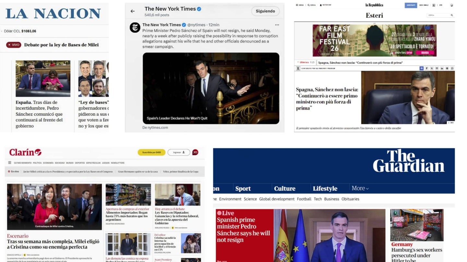The height and width of the screenshot is (262, 467).
Task: Open Clarín Economía menu item
Action: click(x=48, y=163)
